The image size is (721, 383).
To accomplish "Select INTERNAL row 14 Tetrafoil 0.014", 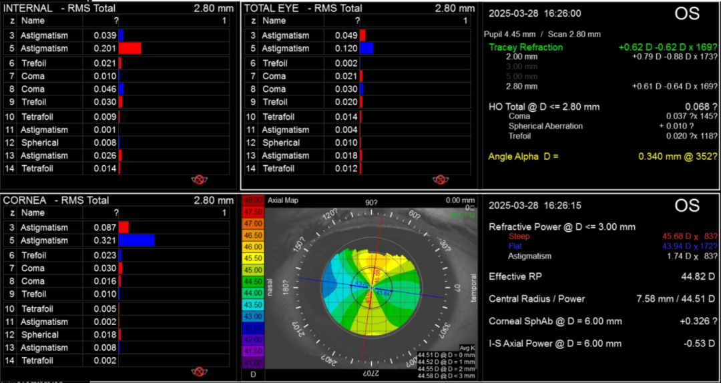I will [x=116, y=169].
